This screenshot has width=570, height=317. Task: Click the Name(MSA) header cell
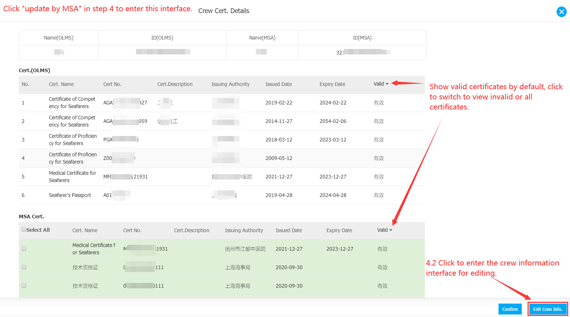(262, 38)
